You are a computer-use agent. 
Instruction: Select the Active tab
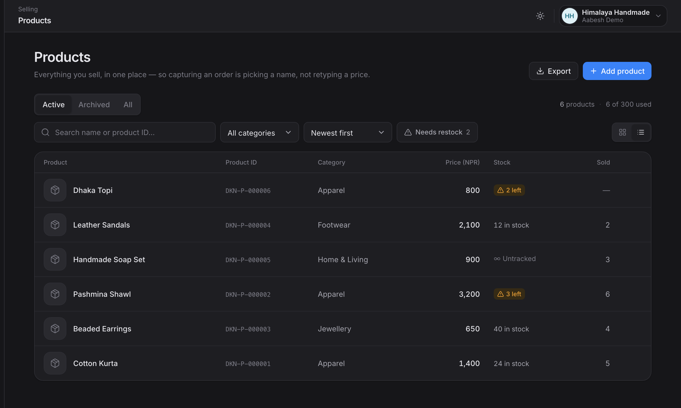pyautogui.click(x=54, y=104)
